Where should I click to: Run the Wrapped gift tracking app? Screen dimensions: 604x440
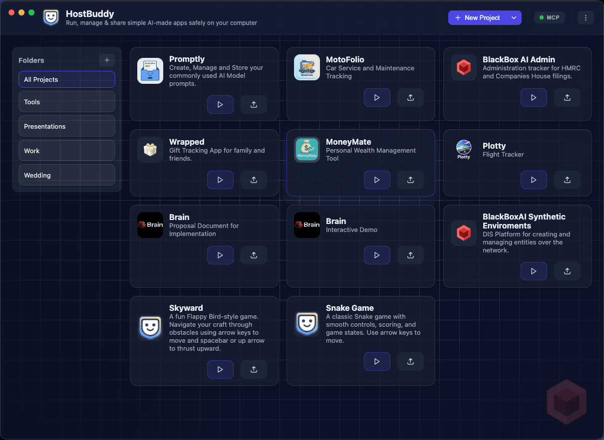click(x=220, y=180)
